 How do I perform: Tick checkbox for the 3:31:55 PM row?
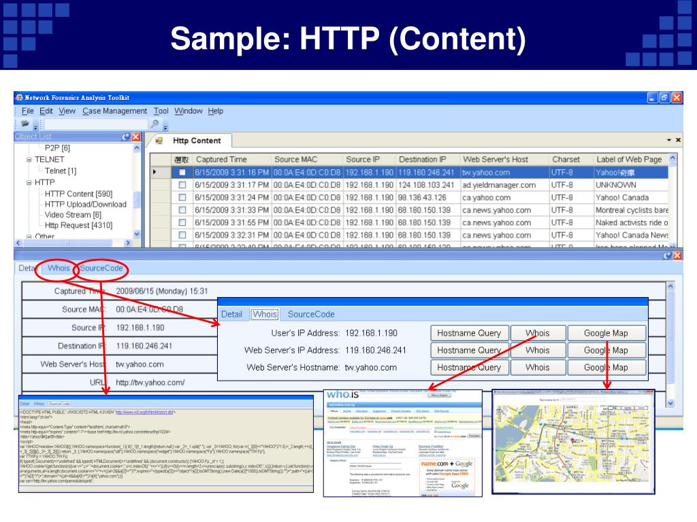click(x=182, y=222)
